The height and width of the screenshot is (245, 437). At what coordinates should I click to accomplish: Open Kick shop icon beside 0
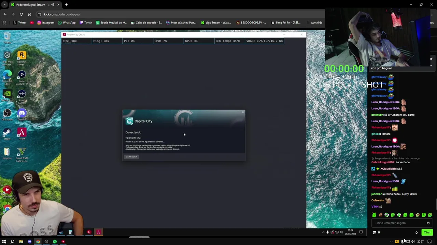375,232
